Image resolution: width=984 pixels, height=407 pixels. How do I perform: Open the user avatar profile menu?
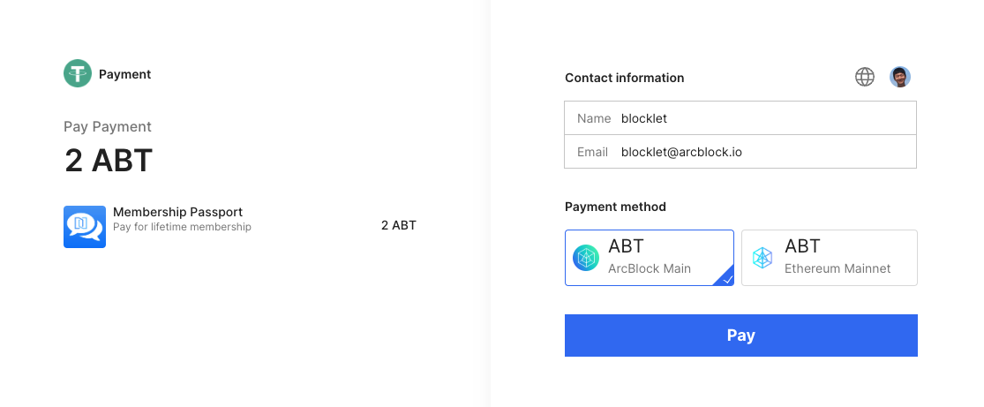click(x=900, y=77)
